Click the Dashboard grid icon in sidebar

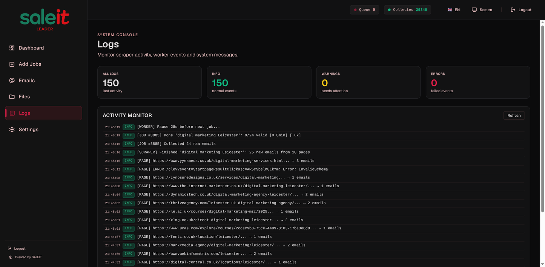click(x=12, y=48)
